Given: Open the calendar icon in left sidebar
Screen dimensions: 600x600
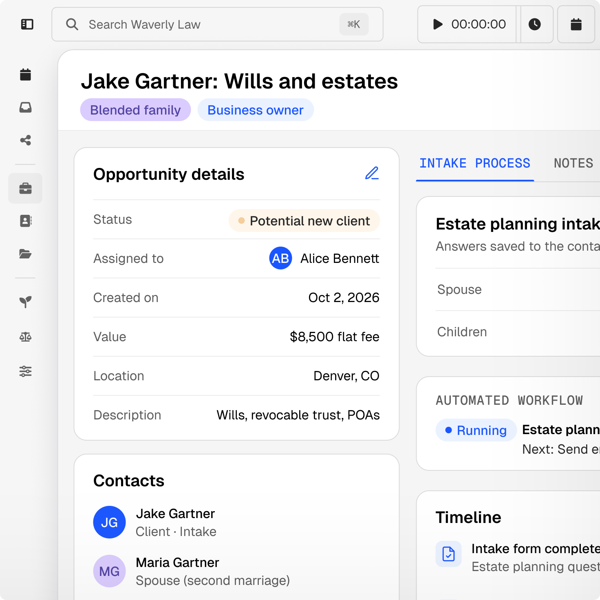Looking at the screenshot, I should pos(26,75).
